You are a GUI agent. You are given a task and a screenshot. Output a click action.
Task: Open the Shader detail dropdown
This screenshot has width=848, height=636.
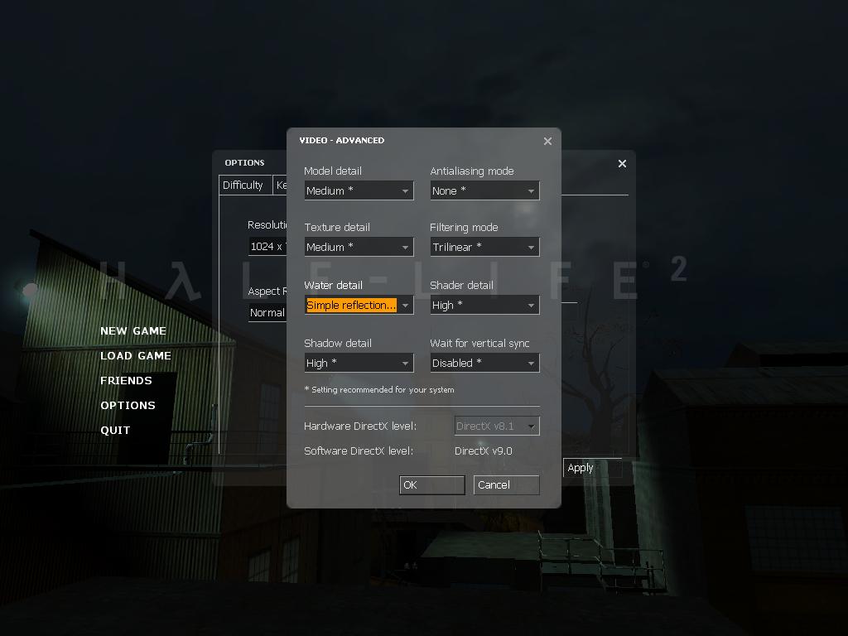click(484, 305)
